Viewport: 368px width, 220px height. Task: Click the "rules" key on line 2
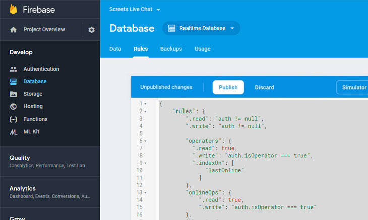click(183, 111)
